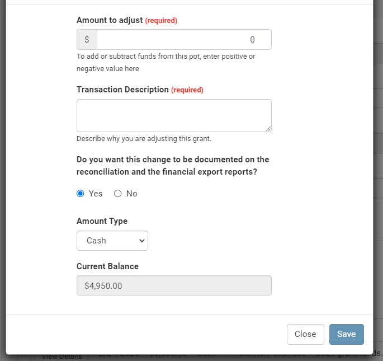Click the View Details button behind dialog
The height and width of the screenshot is (361, 383).
(62, 357)
